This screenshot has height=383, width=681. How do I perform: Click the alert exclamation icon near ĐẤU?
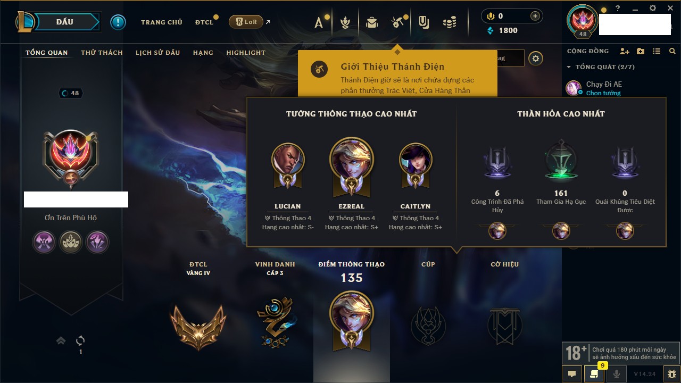[118, 22]
